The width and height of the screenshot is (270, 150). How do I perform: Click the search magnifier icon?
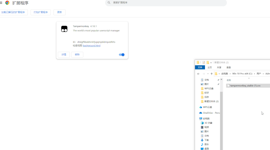[109, 3]
